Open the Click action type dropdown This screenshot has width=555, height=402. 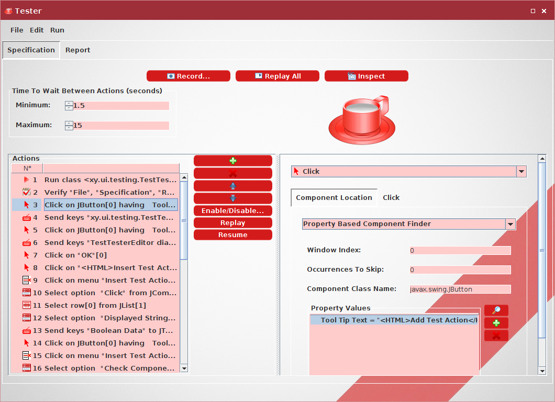coord(521,171)
